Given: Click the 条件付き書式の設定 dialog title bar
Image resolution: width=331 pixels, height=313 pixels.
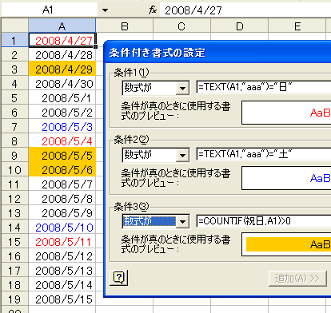Looking at the screenshot, I should tap(217, 53).
